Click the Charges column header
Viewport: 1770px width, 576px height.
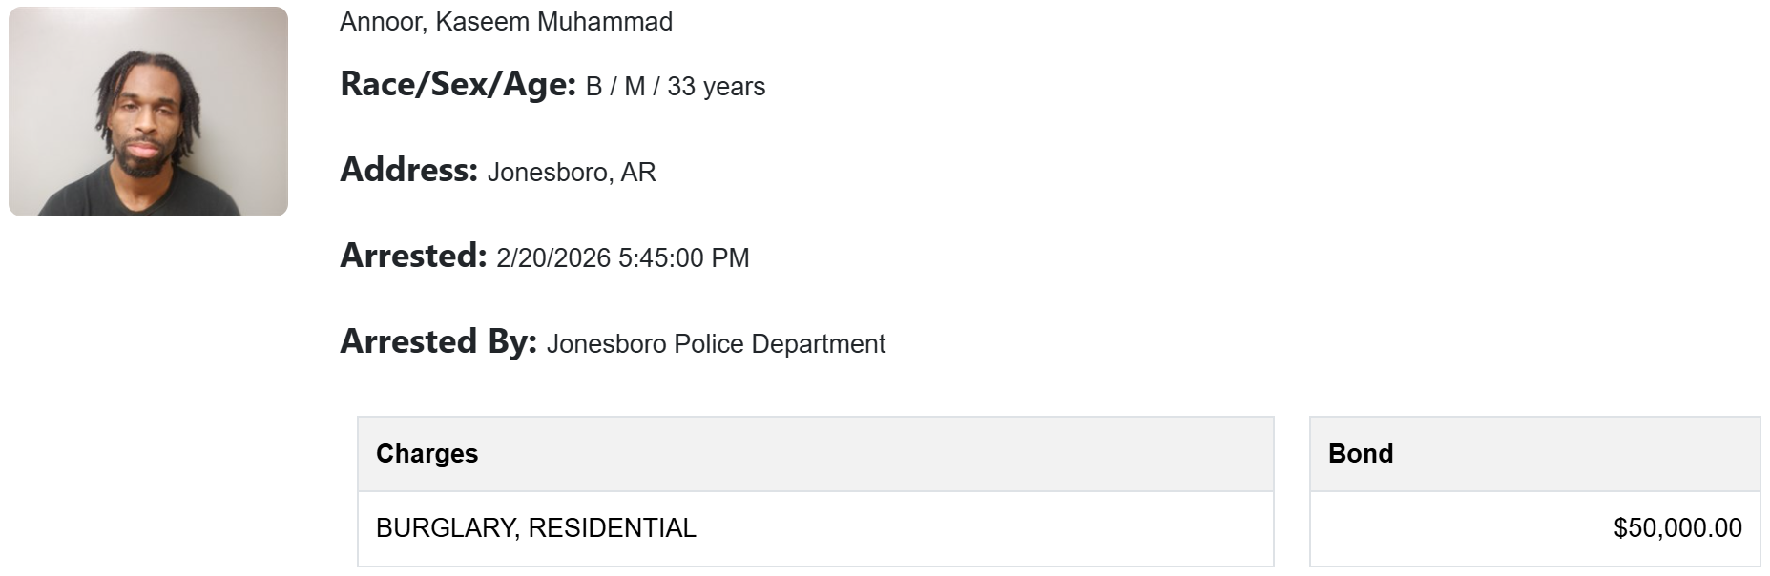tap(427, 454)
